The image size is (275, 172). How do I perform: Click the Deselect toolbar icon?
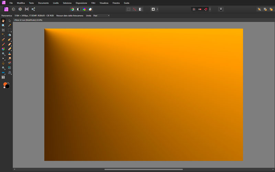(134, 9)
